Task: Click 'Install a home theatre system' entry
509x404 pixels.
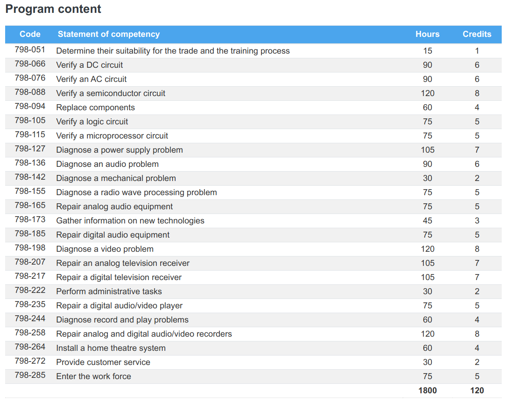Action: (111, 348)
